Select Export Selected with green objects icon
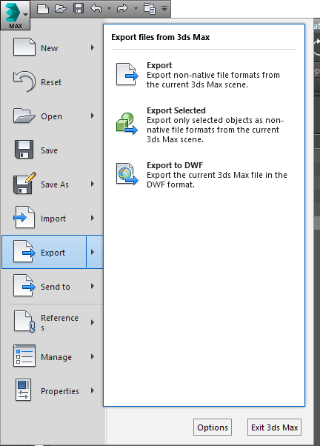 pyautogui.click(x=204, y=125)
